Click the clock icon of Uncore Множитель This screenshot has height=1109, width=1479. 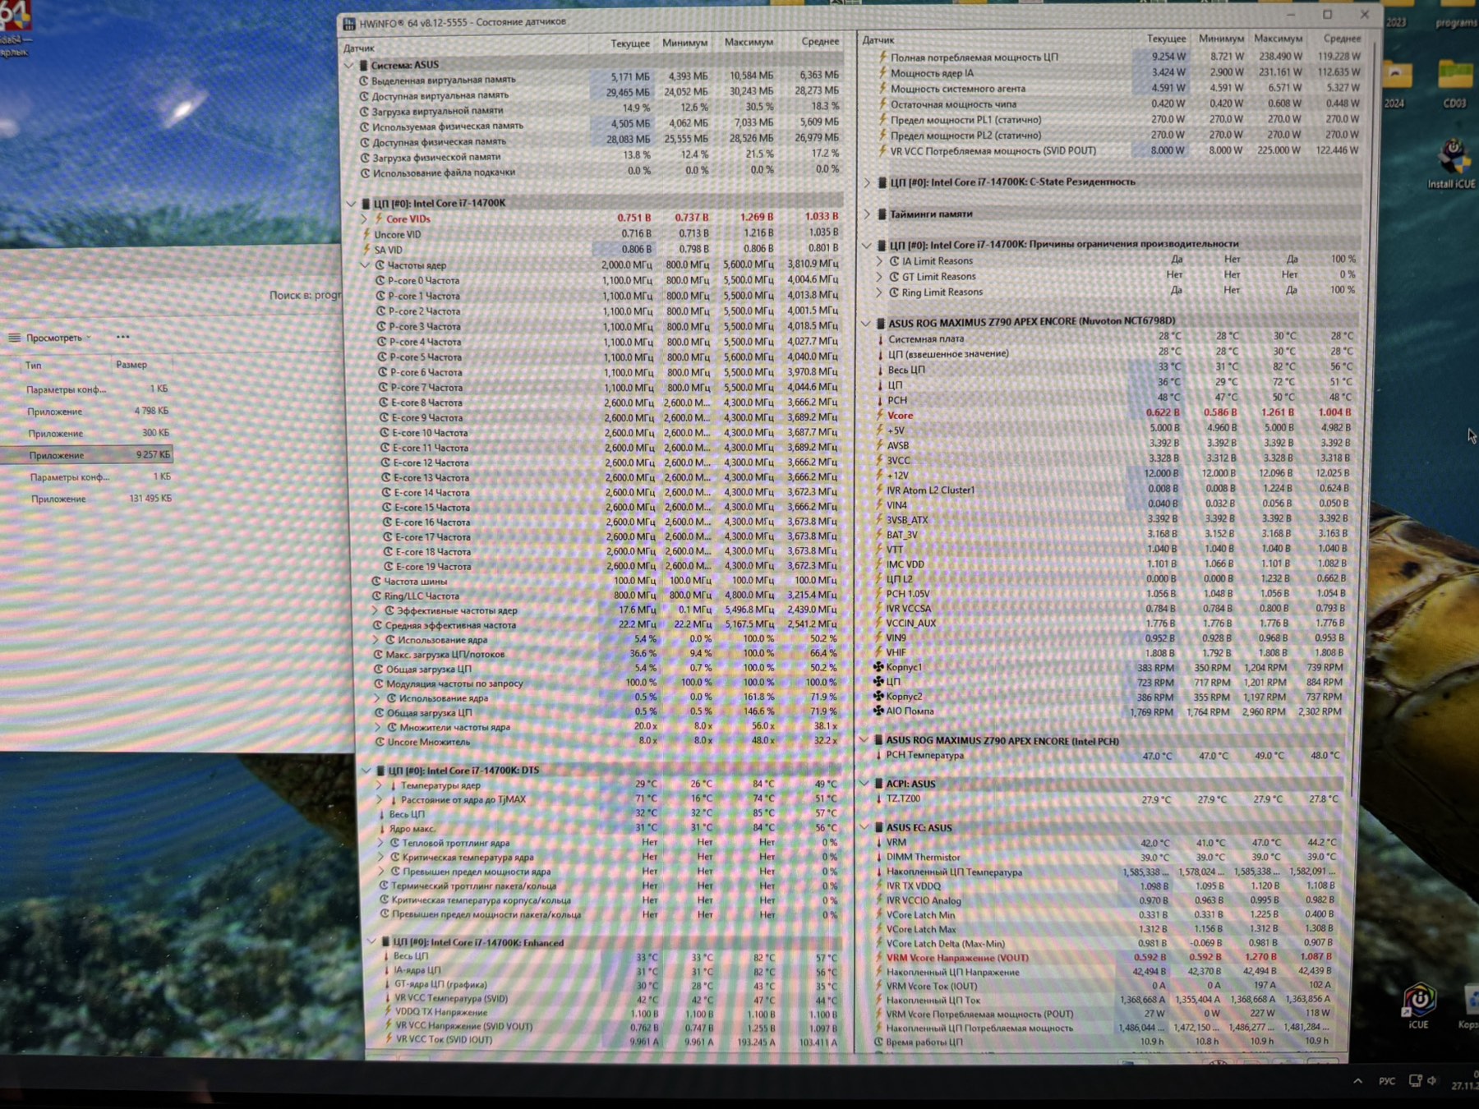click(x=379, y=742)
